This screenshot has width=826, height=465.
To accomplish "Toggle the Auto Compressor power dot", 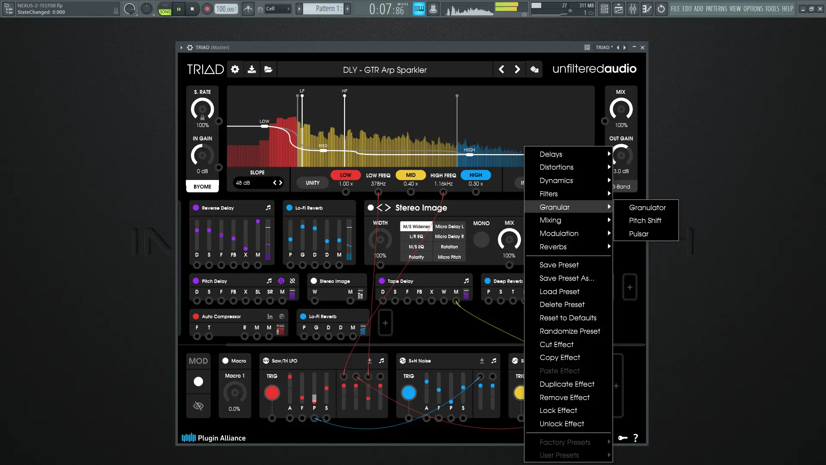I will pos(196,316).
